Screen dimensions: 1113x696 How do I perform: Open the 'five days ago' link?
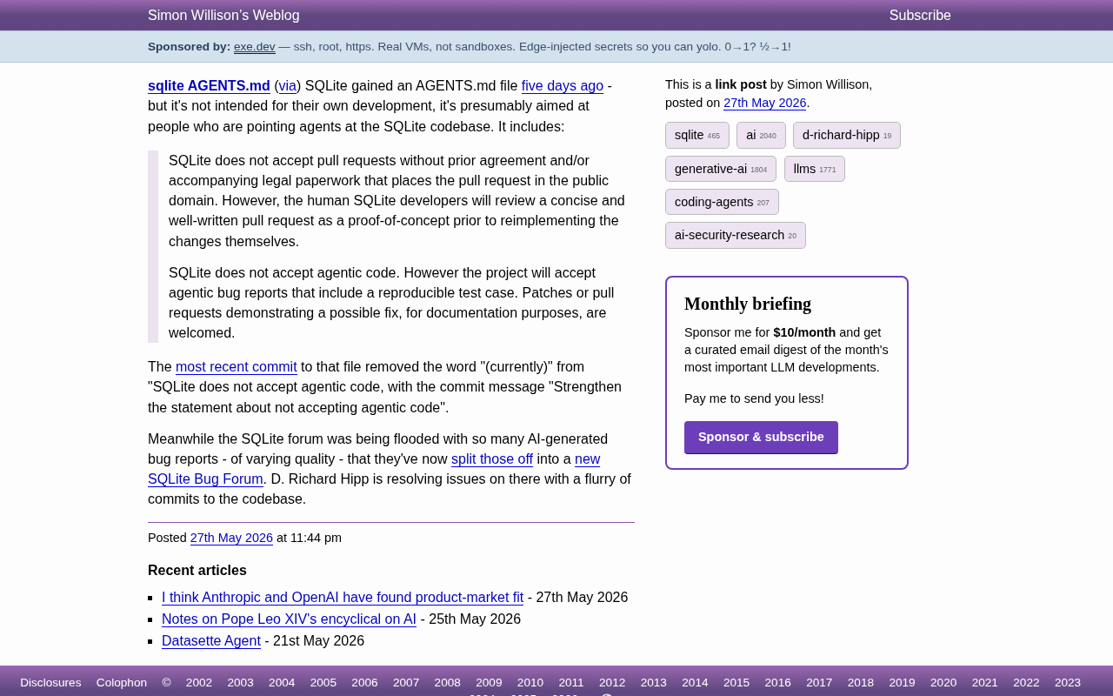click(563, 86)
